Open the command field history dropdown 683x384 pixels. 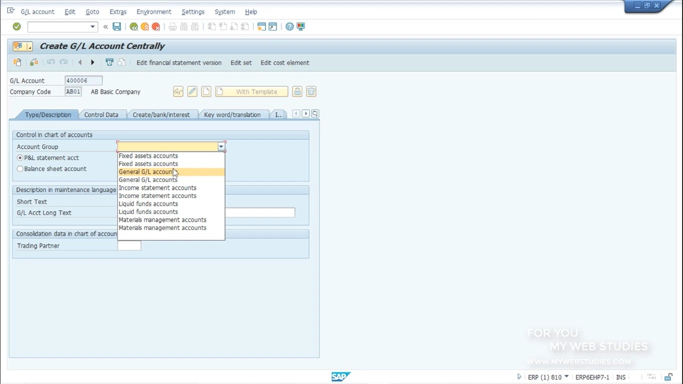click(92, 26)
